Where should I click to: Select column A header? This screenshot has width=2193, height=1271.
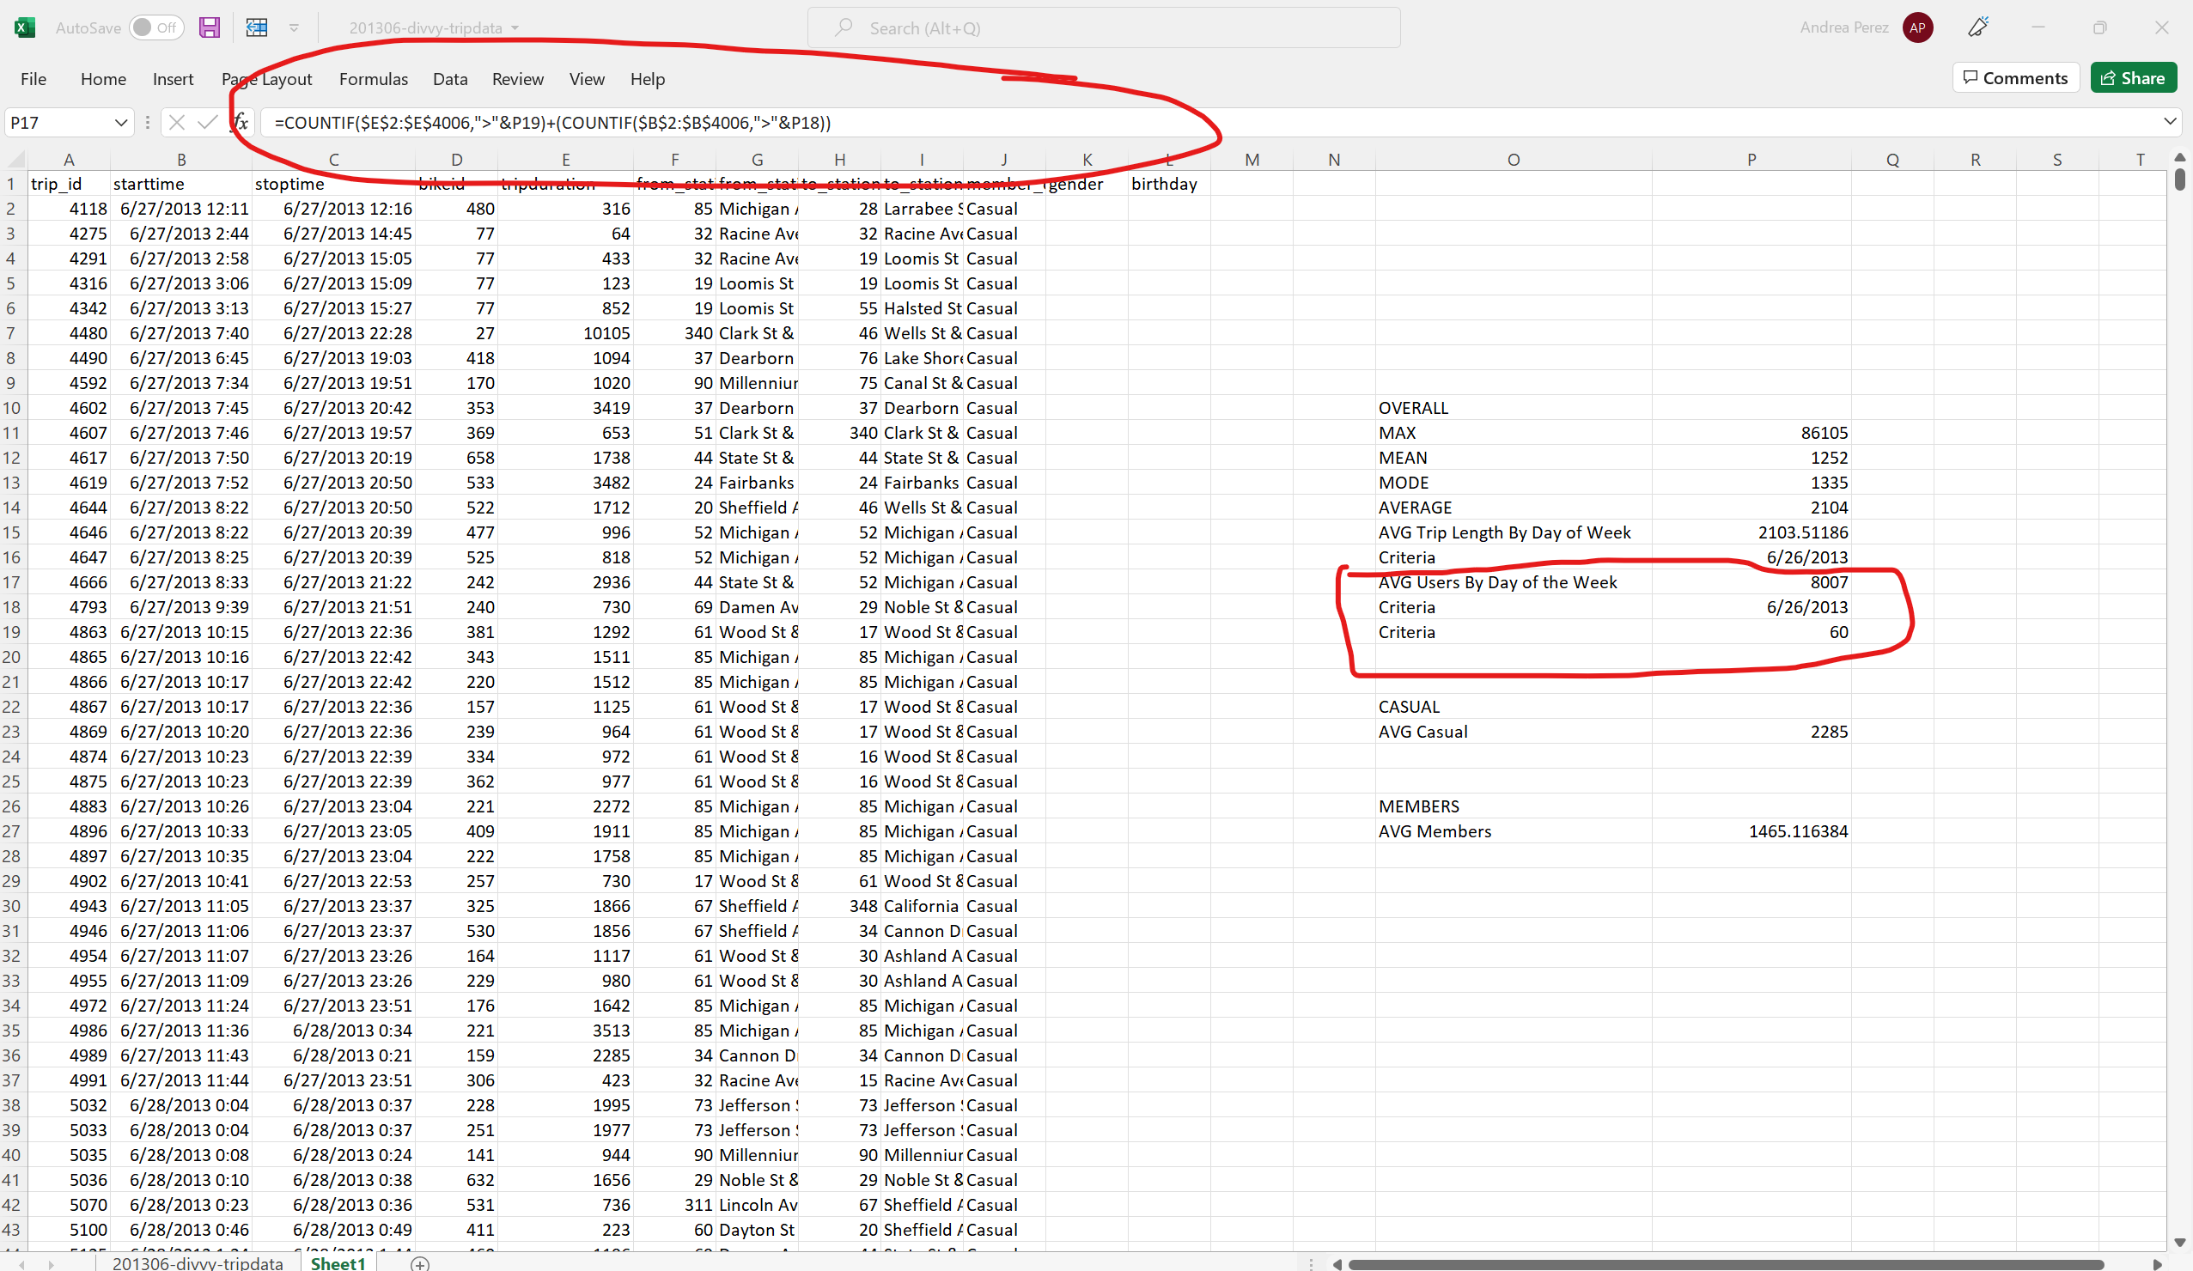tap(69, 160)
